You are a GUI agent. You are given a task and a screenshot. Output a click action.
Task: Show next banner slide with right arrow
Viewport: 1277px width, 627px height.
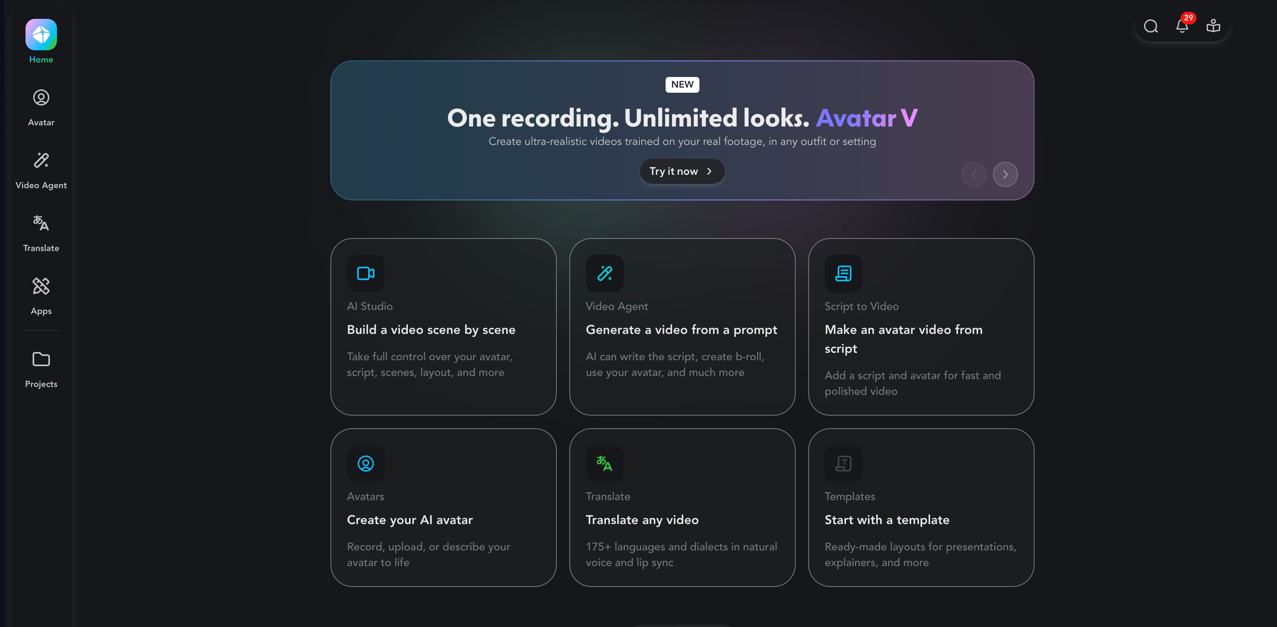pyautogui.click(x=1005, y=174)
